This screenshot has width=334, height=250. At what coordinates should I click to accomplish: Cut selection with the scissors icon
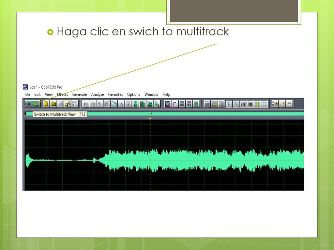click(121, 104)
